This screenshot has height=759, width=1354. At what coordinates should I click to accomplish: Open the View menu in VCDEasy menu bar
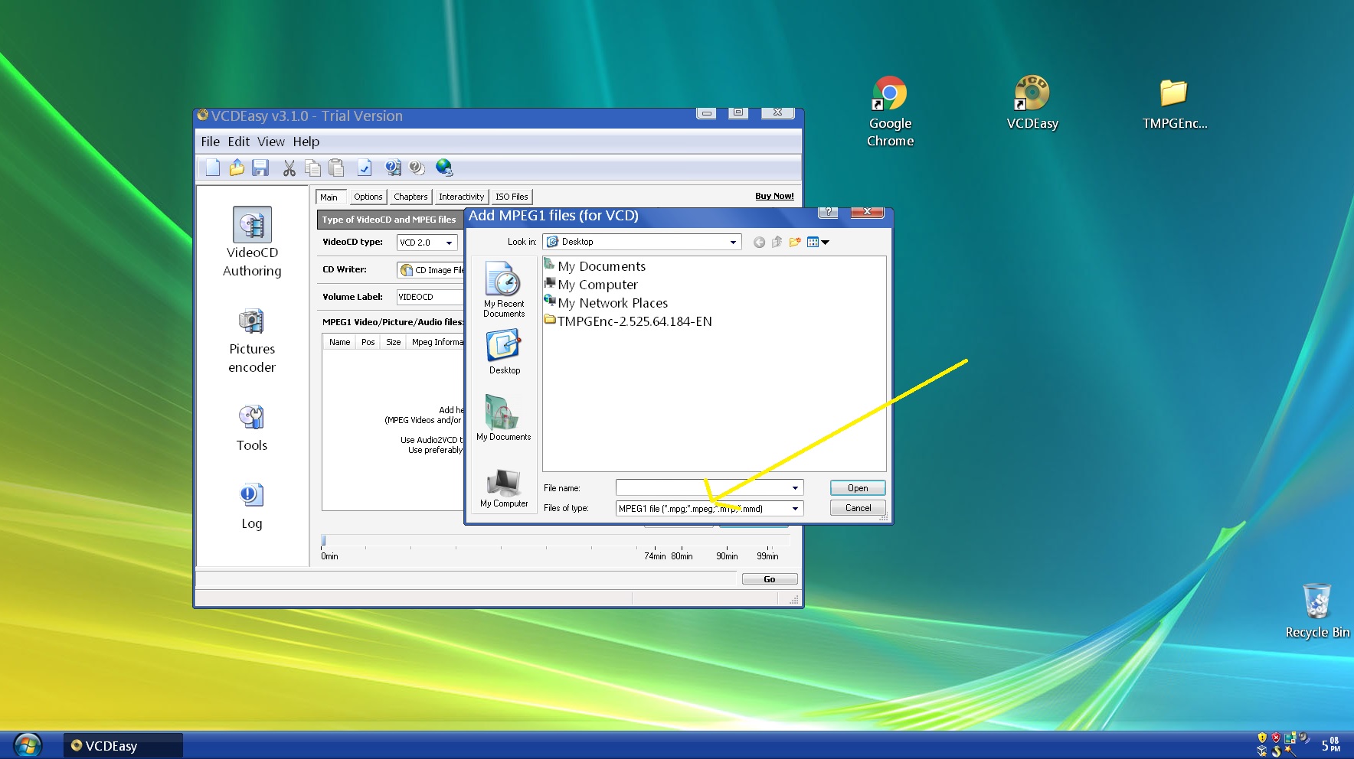point(270,142)
